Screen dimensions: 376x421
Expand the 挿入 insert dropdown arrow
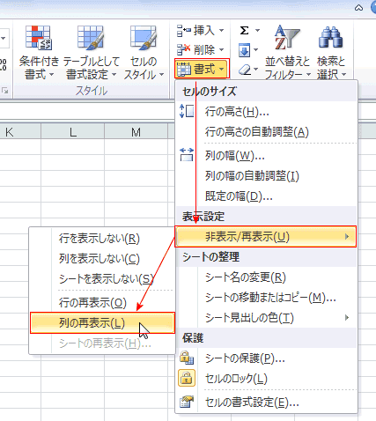coord(222,30)
